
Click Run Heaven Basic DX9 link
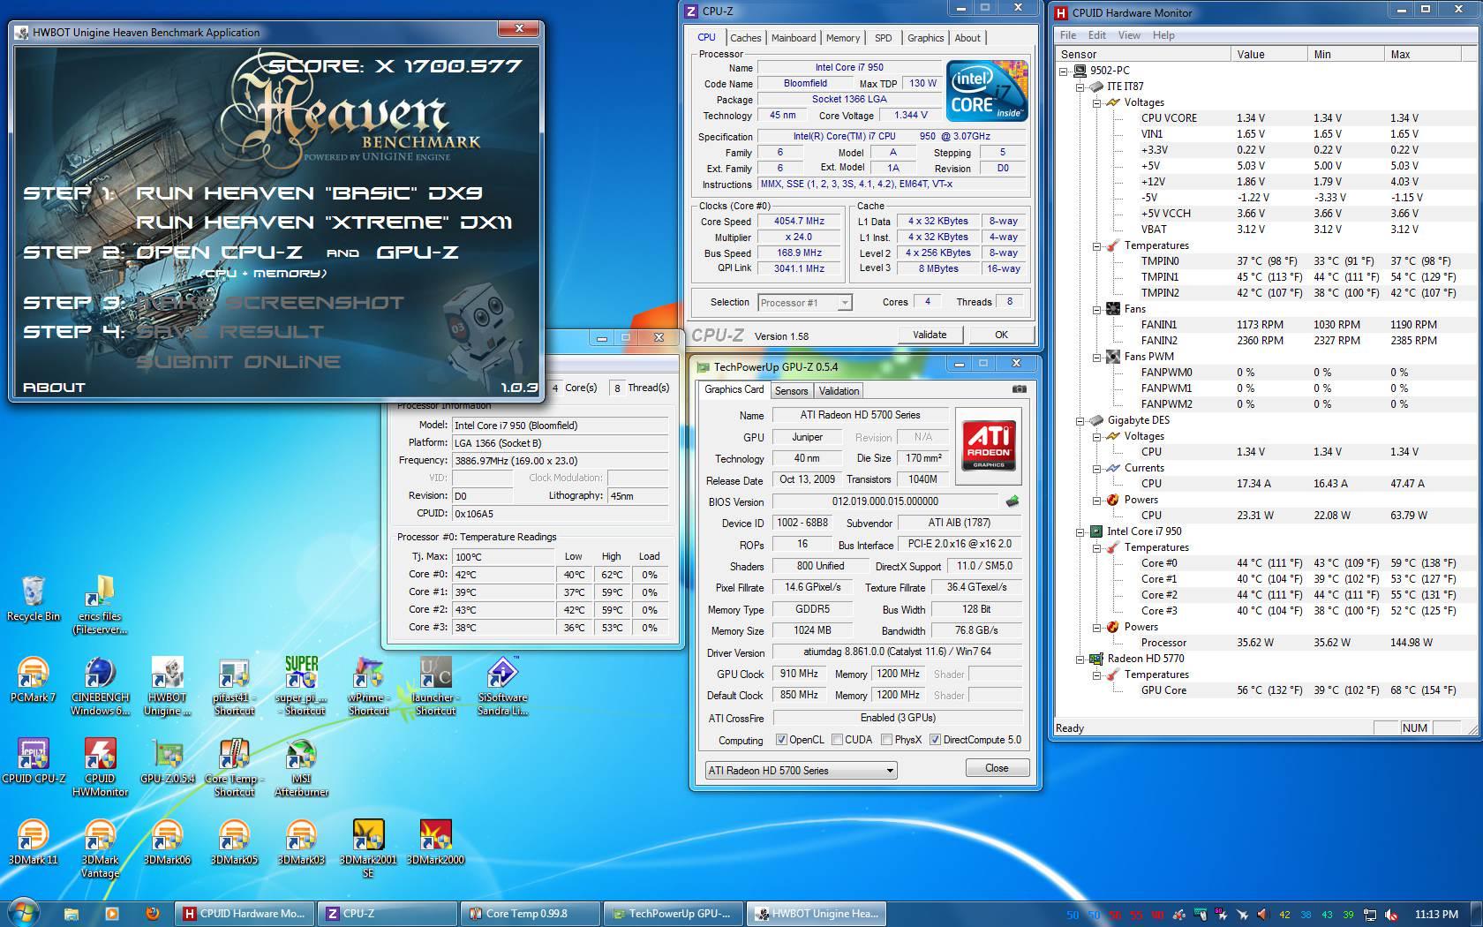pos(309,193)
